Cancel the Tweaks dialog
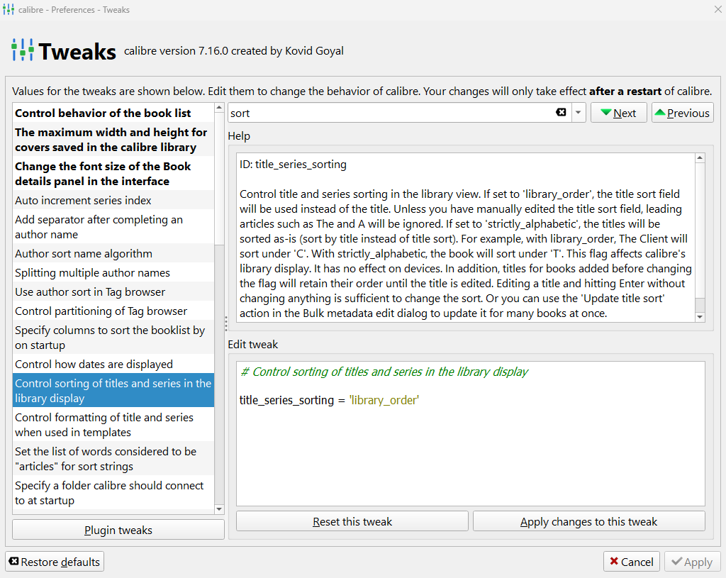Screen dimensions: 726x578 tap(632, 562)
